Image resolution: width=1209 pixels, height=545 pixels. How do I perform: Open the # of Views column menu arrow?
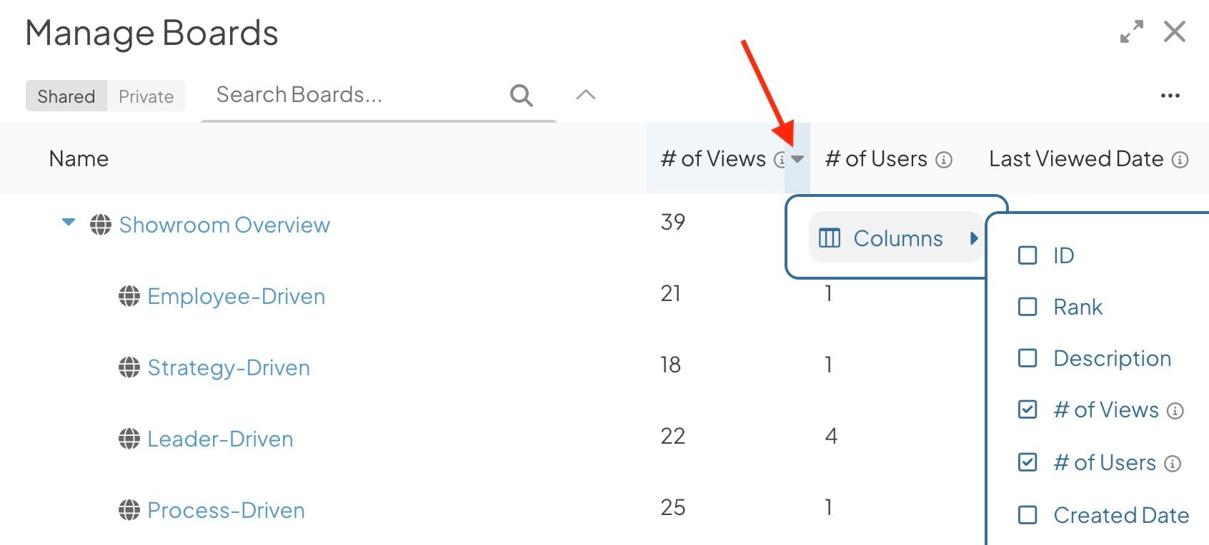(798, 159)
